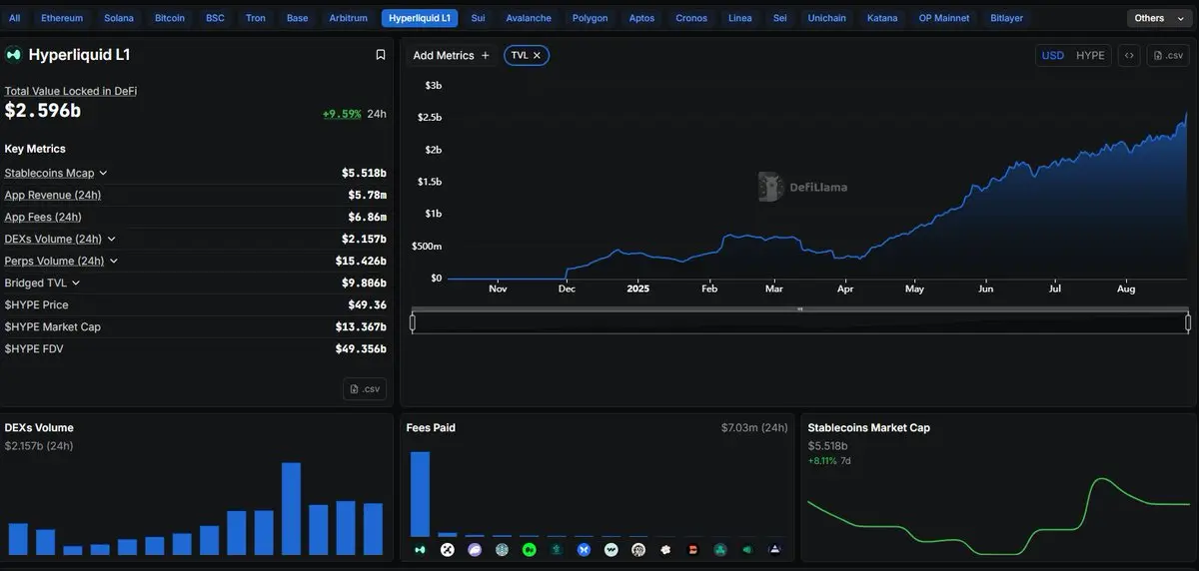The height and width of the screenshot is (571, 1199).
Task: Open the Bitcoin chain tab
Action: click(170, 18)
